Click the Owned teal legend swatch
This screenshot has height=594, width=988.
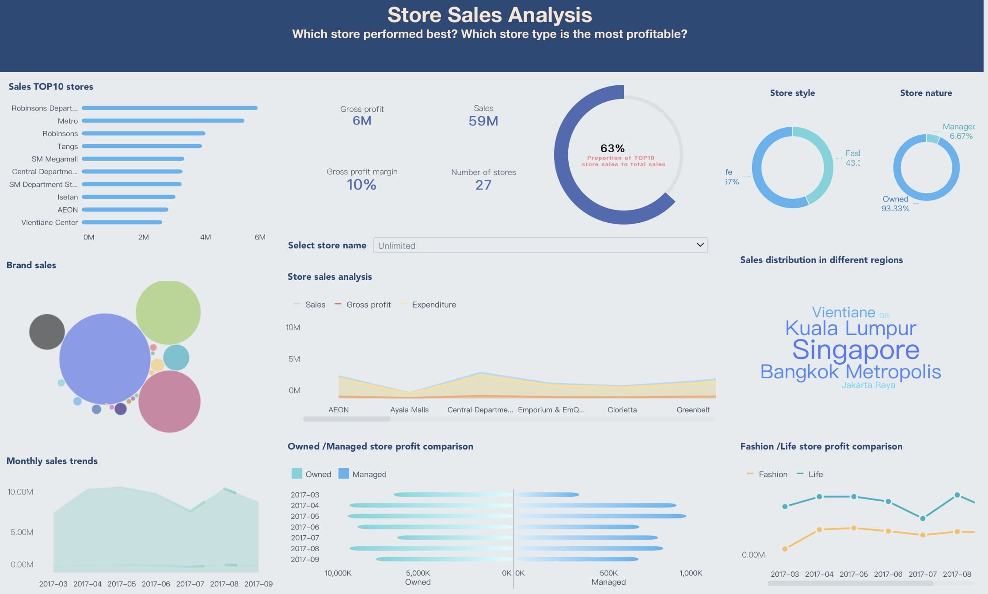297,473
